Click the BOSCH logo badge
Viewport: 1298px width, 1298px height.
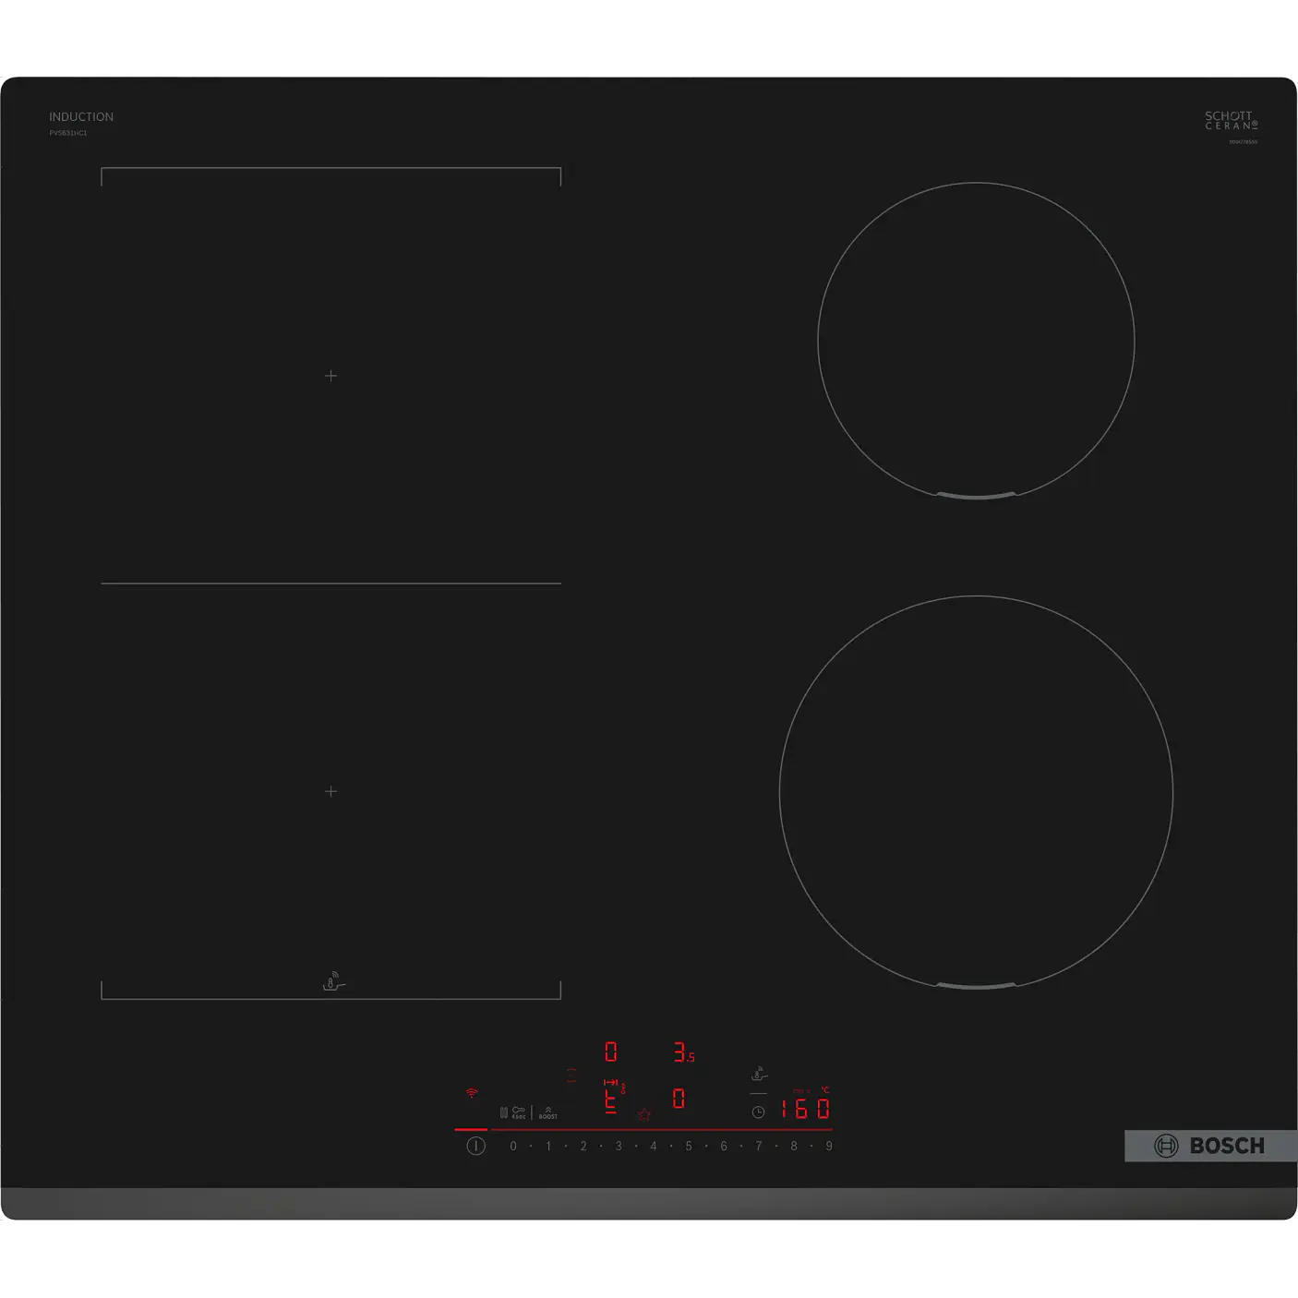(1210, 1146)
